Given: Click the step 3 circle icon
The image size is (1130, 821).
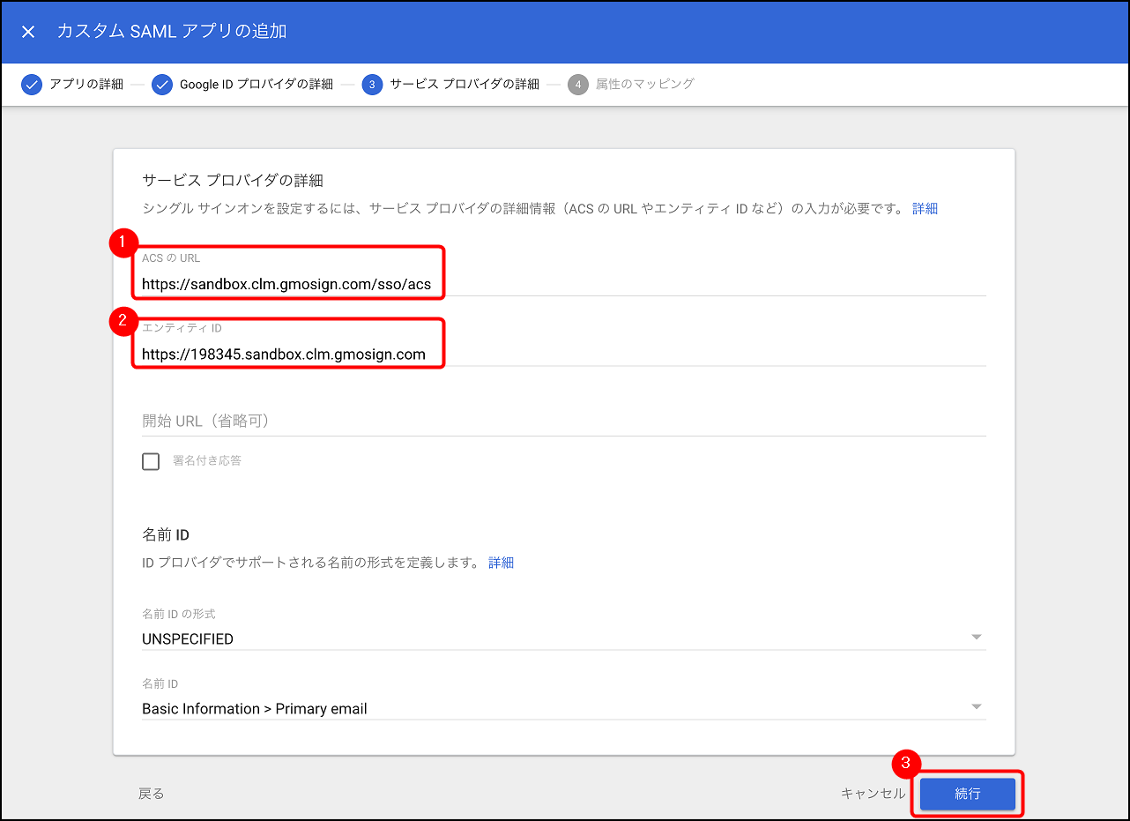Looking at the screenshot, I should tap(372, 85).
